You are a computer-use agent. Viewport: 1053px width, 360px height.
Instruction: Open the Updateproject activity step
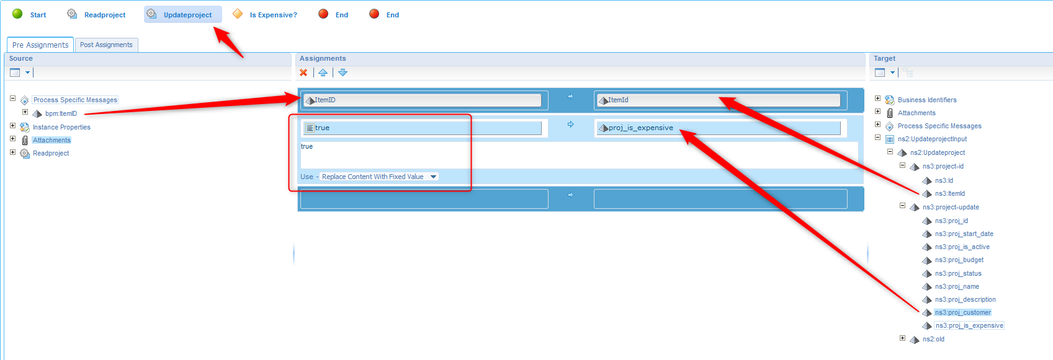point(187,15)
